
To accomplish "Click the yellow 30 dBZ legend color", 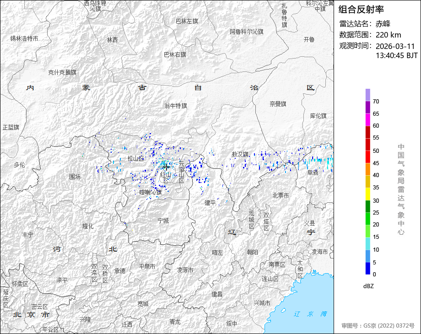I will [368, 194].
